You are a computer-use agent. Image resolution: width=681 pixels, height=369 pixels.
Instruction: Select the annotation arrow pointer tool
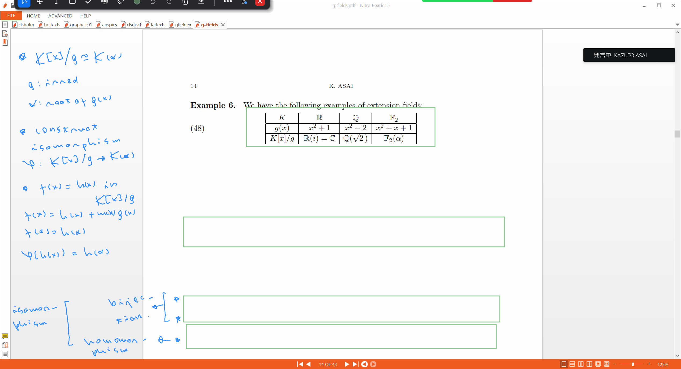pos(24,2)
